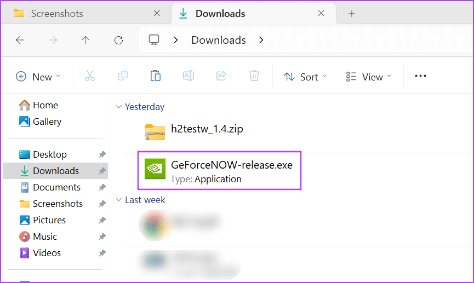
Task: Open the View layout dropdown
Action: coord(368,77)
